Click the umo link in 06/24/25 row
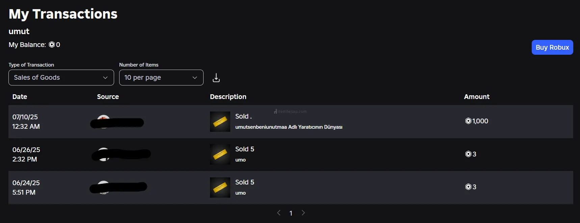This screenshot has width=580, height=223. pyautogui.click(x=240, y=193)
